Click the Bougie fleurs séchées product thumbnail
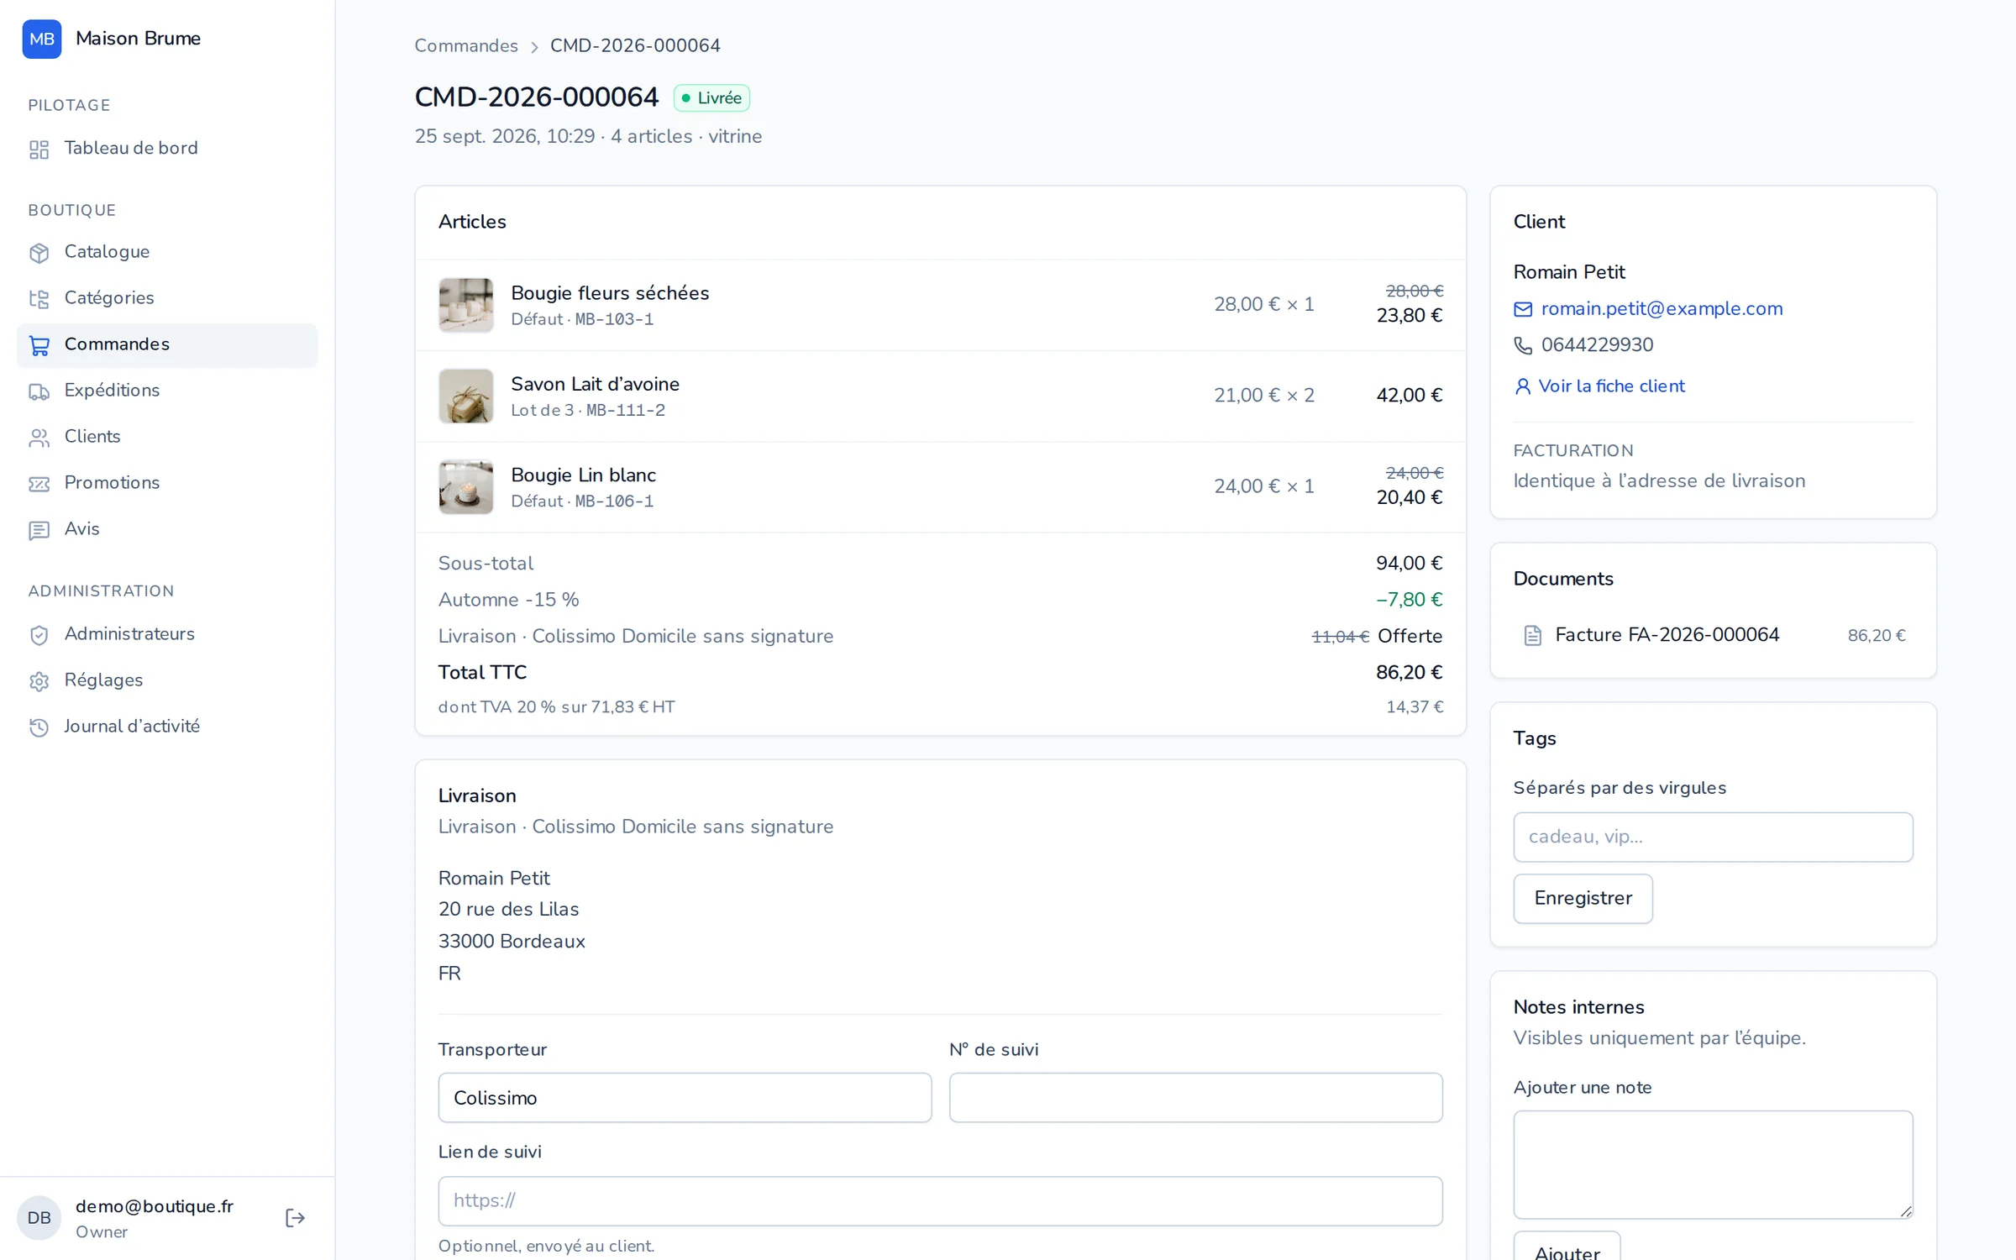The width and height of the screenshot is (2016, 1260). [x=466, y=305]
